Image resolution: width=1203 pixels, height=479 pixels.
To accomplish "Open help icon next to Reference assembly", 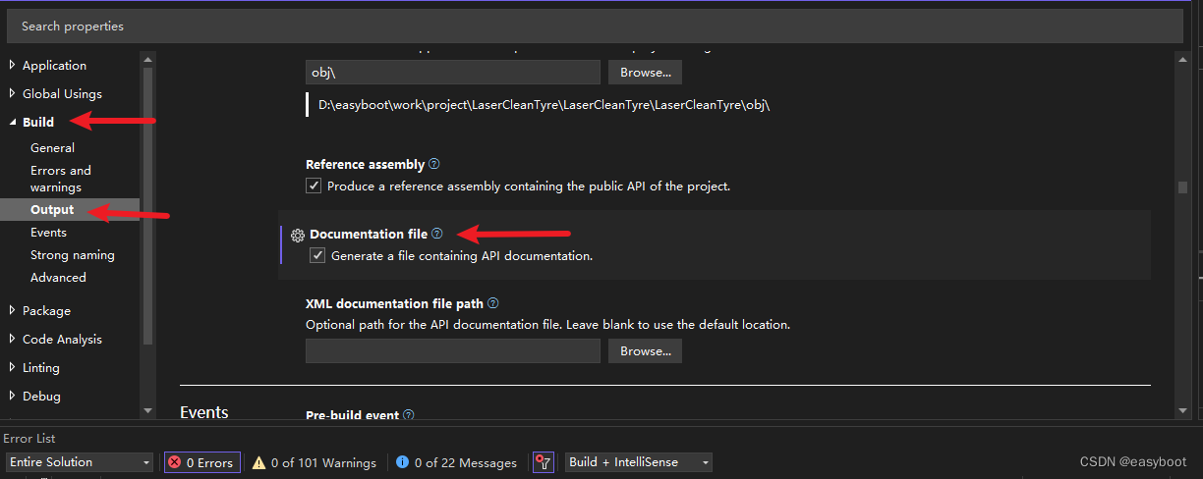I will click(434, 164).
